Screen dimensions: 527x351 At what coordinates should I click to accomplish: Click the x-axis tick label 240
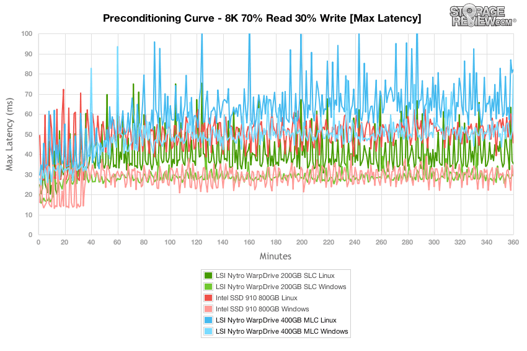355,242
